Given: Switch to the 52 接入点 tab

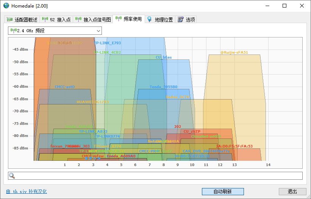Looking at the screenshot, I should click(56, 19).
